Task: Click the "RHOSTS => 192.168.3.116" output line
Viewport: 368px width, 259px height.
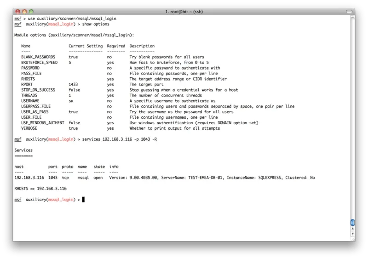Action: click(x=40, y=189)
